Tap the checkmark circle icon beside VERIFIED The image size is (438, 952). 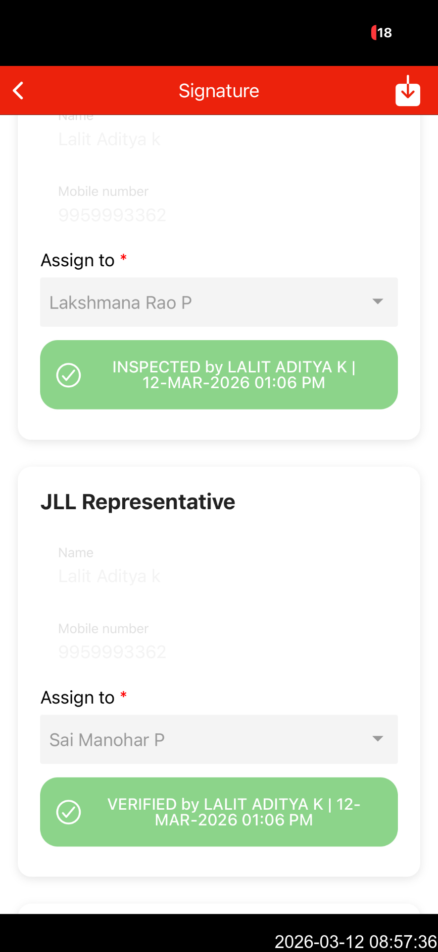69,812
